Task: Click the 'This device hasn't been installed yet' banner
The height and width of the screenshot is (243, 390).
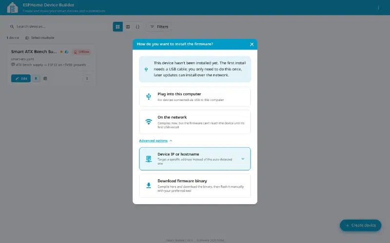Action: coord(195,69)
